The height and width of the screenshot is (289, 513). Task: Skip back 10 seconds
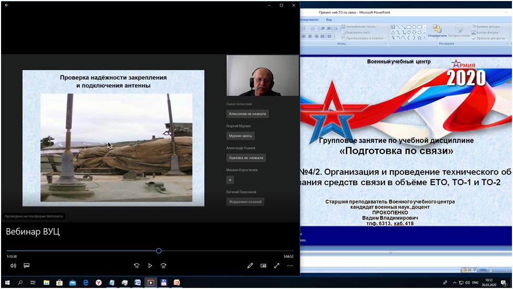[x=137, y=266]
